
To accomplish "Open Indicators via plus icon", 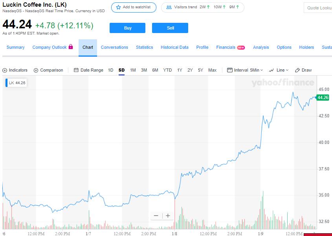I will point(5,70).
